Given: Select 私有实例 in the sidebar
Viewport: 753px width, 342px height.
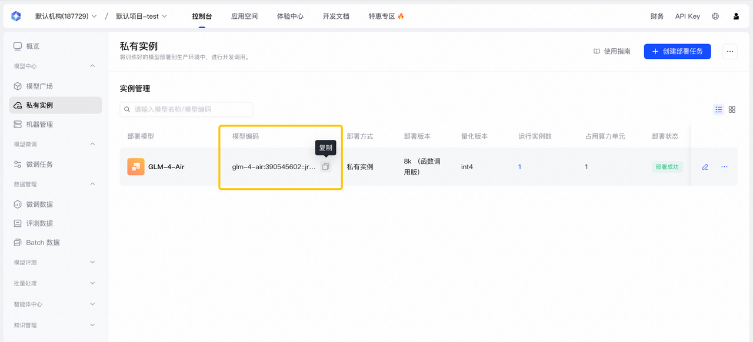Looking at the screenshot, I should 56,105.
